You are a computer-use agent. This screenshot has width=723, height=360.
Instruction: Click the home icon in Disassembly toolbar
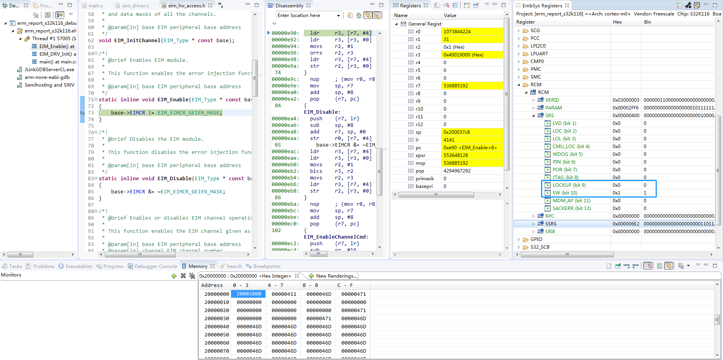point(358,15)
